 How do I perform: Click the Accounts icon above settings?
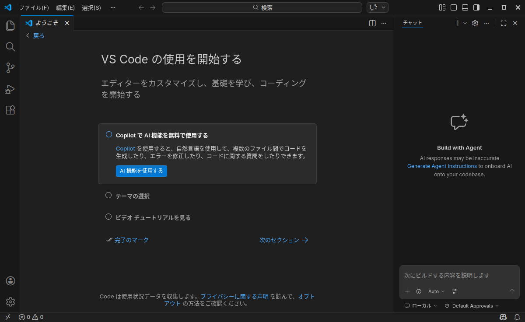(x=10, y=280)
